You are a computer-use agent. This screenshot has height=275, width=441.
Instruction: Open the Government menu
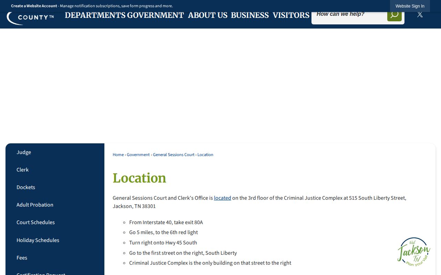[155, 15]
